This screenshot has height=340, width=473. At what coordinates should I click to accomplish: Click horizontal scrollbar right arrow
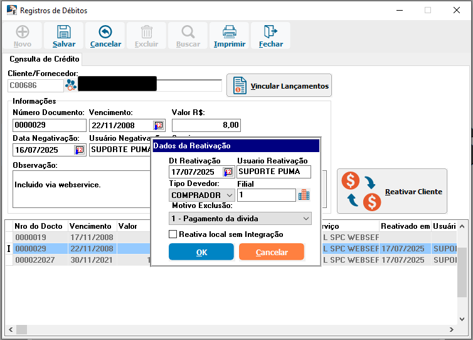click(x=452, y=329)
